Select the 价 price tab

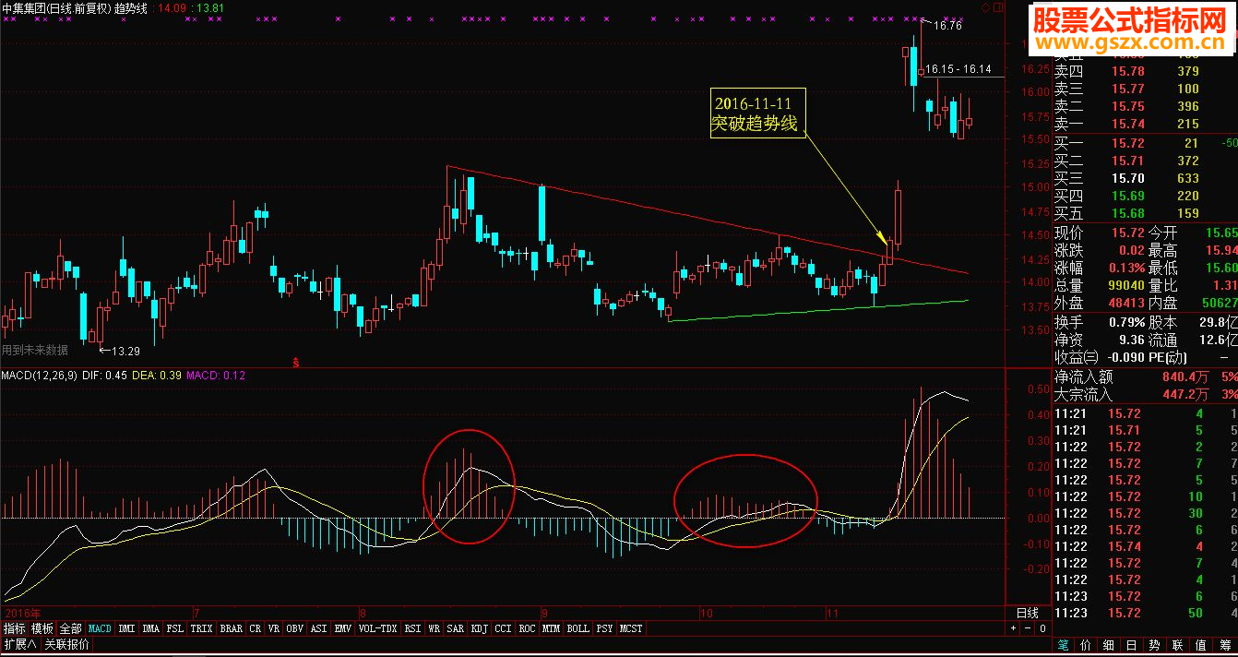(1086, 645)
